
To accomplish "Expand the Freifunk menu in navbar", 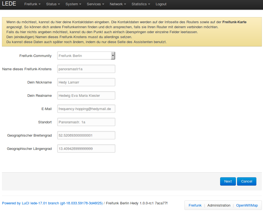I will click(x=32, y=4).
